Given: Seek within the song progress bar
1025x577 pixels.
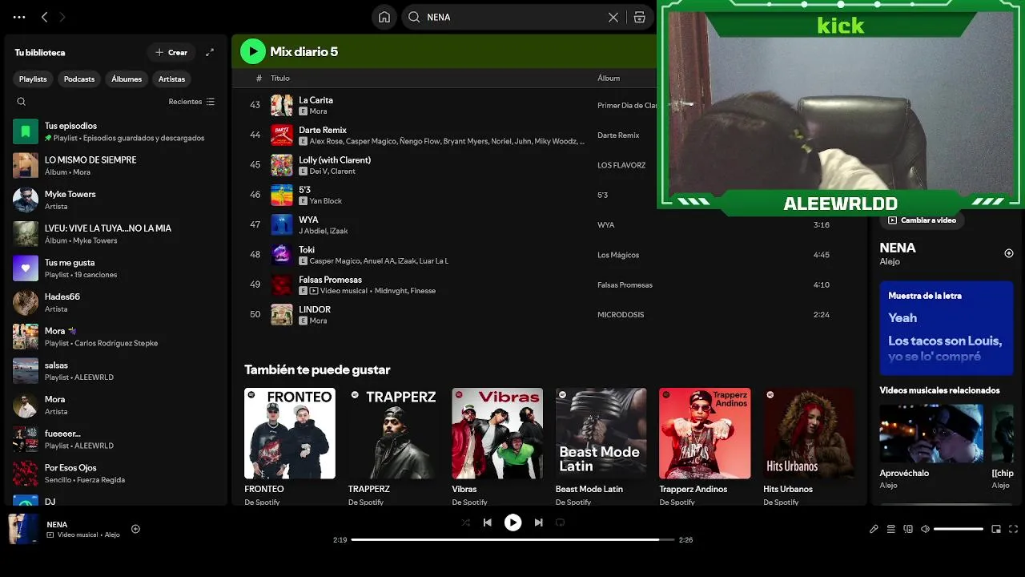Looking at the screenshot, I should pyautogui.click(x=512, y=540).
